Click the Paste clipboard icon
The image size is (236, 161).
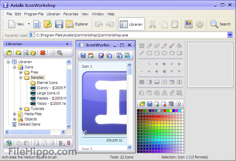(x=175, y=24)
